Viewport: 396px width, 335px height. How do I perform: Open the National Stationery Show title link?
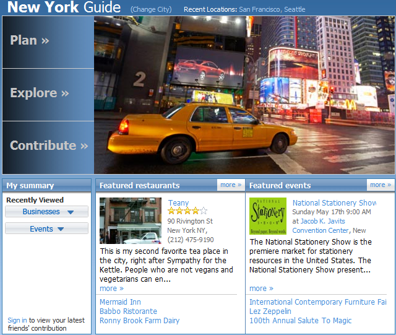coord(334,202)
